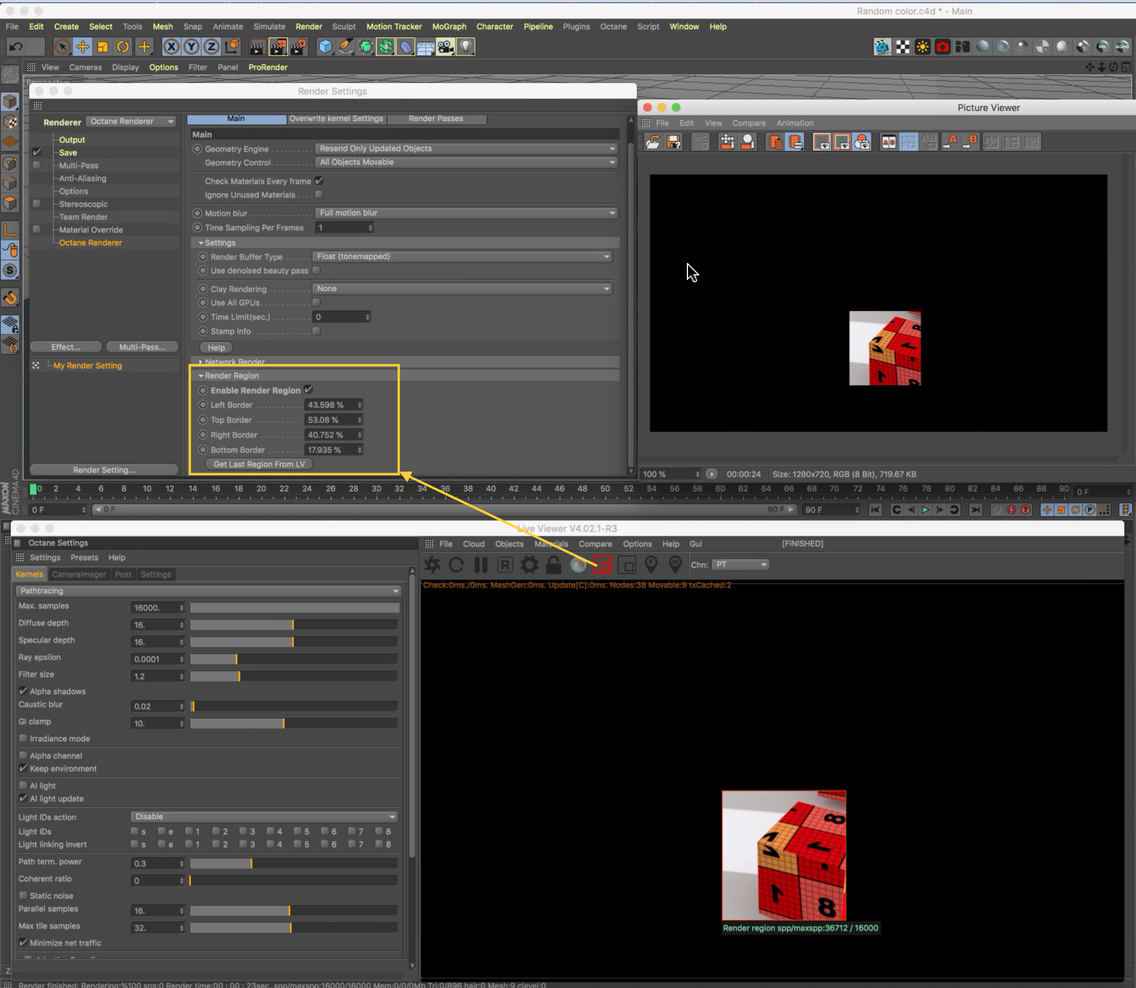Check the Use All GPUs option
The image size is (1136, 988).
click(x=316, y=302)
